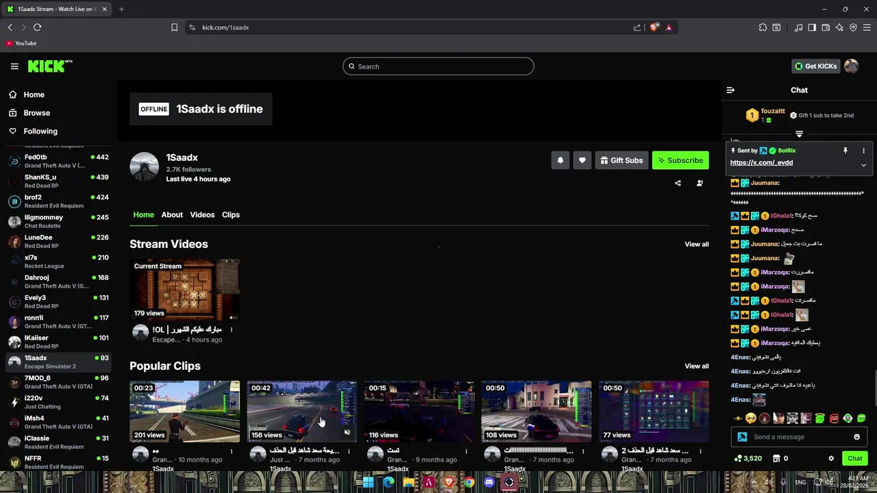View all Stream Videos
This screenshot has height=493, width=877.
(697, 244)
